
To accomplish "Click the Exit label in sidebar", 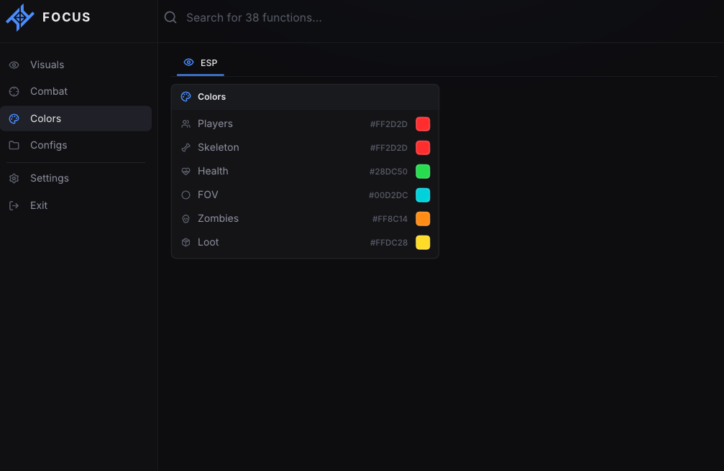I will coord(39,205).
